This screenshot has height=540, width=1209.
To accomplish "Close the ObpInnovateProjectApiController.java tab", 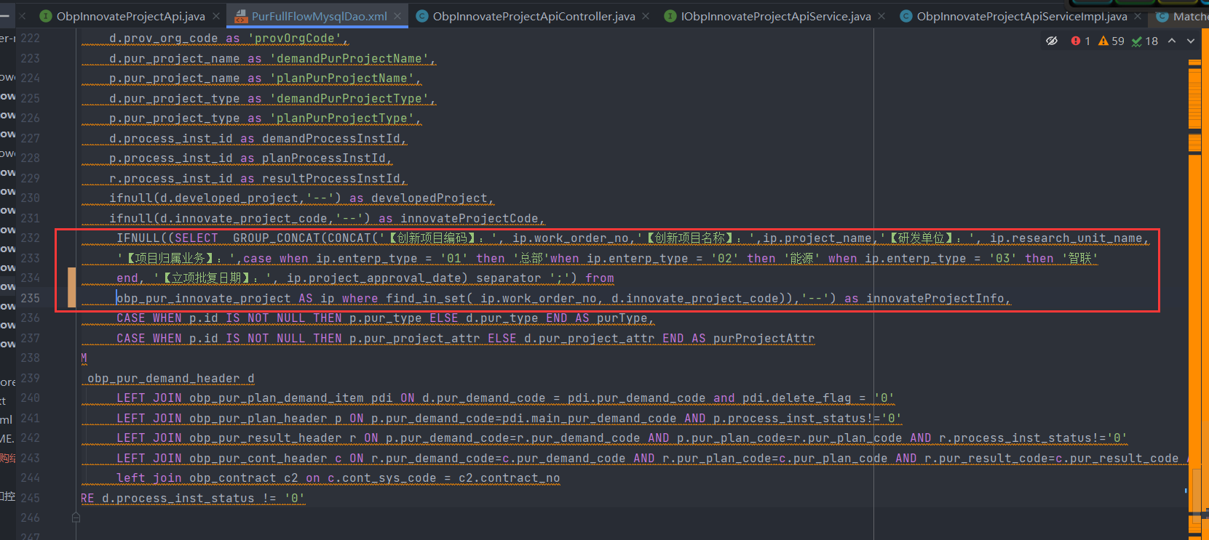I will coord(646,16).
